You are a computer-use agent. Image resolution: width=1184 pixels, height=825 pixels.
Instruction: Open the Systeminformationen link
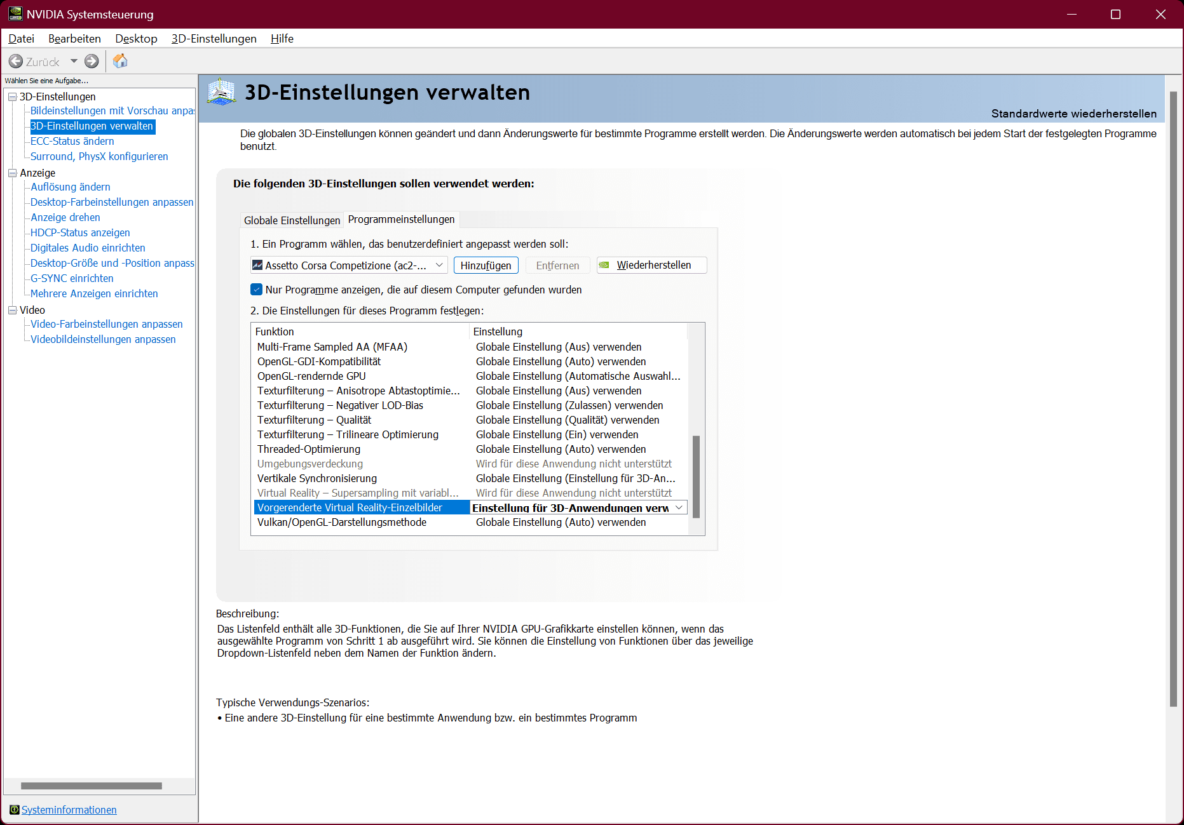[69, 810]
